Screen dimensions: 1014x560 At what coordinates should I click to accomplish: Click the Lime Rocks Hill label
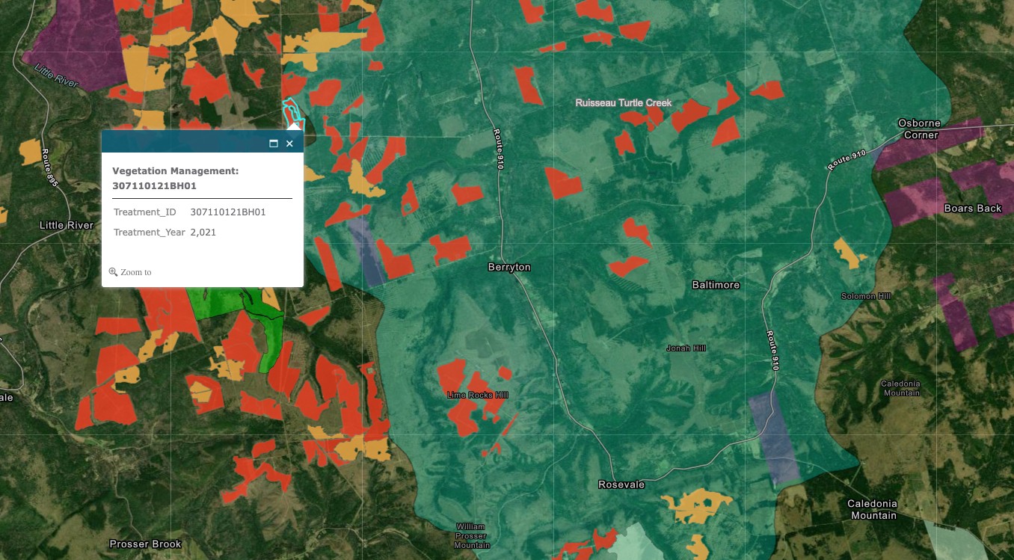pos(477,395)
